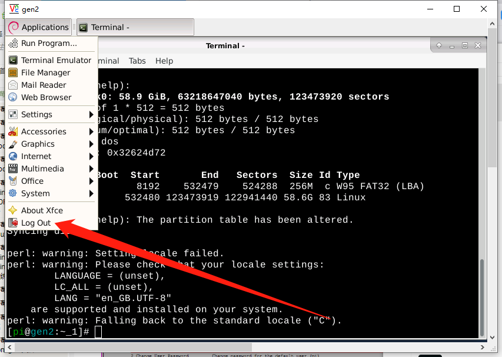The image size is (502, 357).
Task: Click the Accessories scissors icon
Action: 13,131
